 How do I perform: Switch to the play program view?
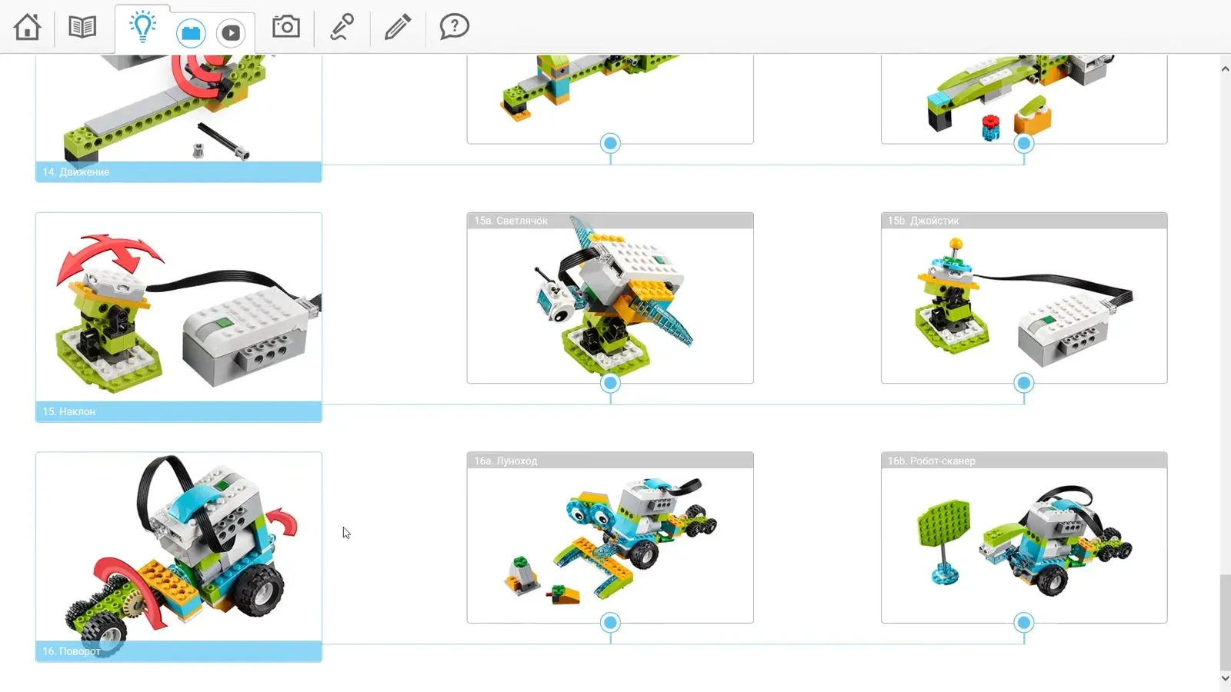pos(231,33)
